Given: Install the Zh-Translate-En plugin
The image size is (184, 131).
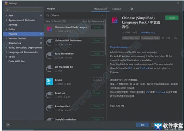Looking at the screenshot, I should pos(97,67).
